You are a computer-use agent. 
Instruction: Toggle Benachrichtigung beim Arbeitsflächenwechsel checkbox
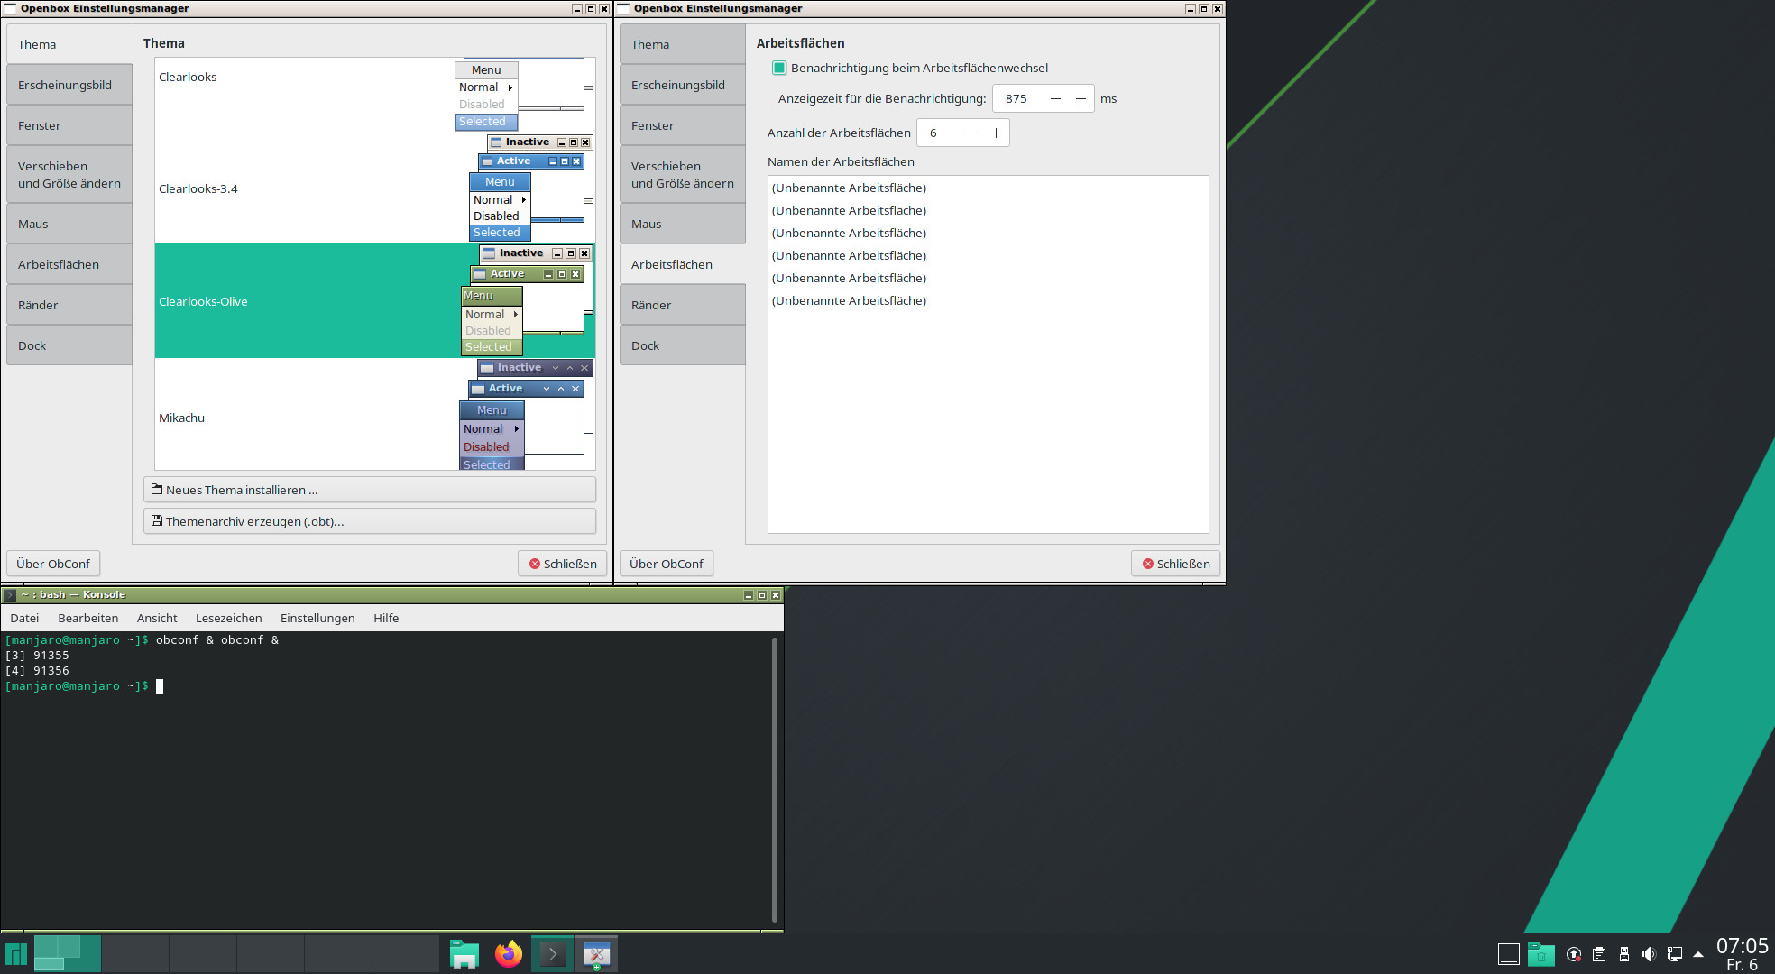[x=779, y=68]
